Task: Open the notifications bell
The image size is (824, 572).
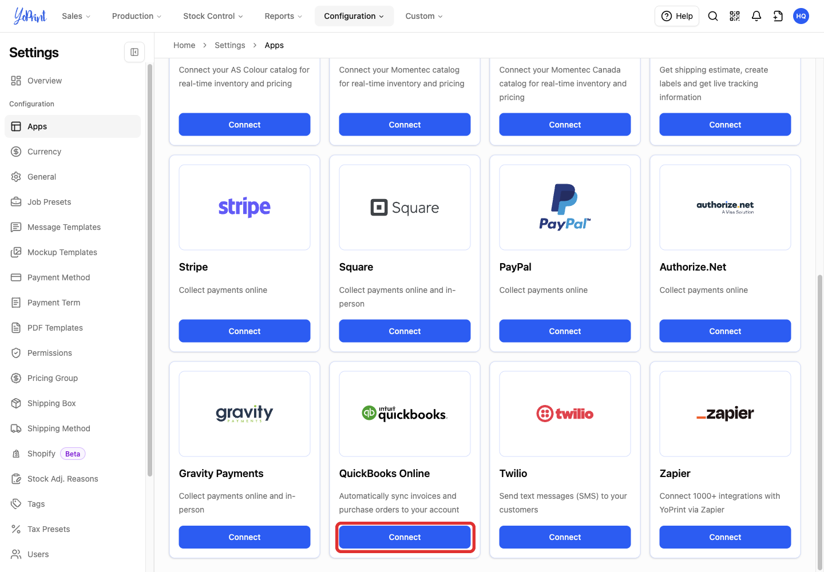Action: pyautogui.click(x=756, y=16)
